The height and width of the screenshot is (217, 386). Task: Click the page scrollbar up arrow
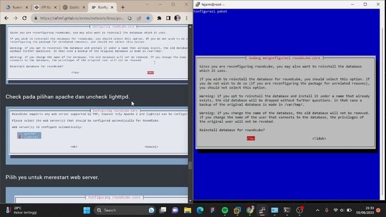190,27
